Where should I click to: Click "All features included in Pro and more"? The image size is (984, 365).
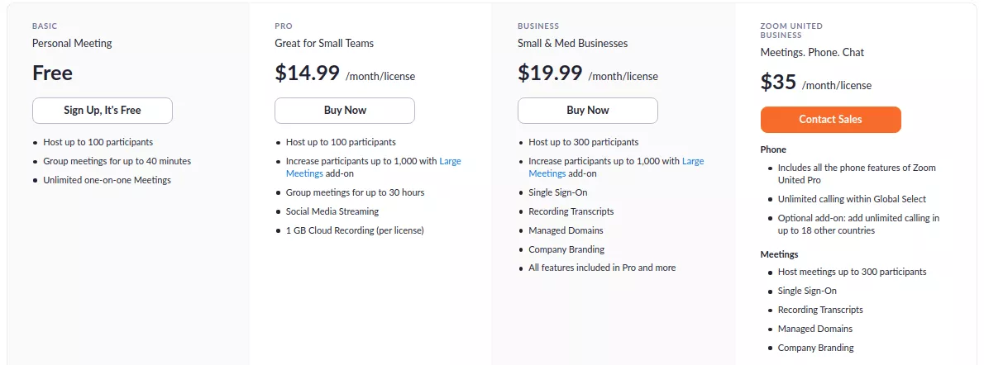pos(602,268)
